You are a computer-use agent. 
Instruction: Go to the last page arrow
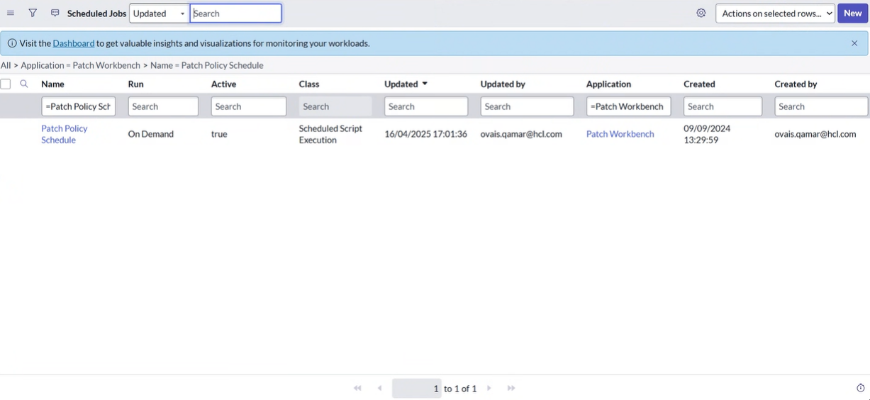tap(511, 388)
